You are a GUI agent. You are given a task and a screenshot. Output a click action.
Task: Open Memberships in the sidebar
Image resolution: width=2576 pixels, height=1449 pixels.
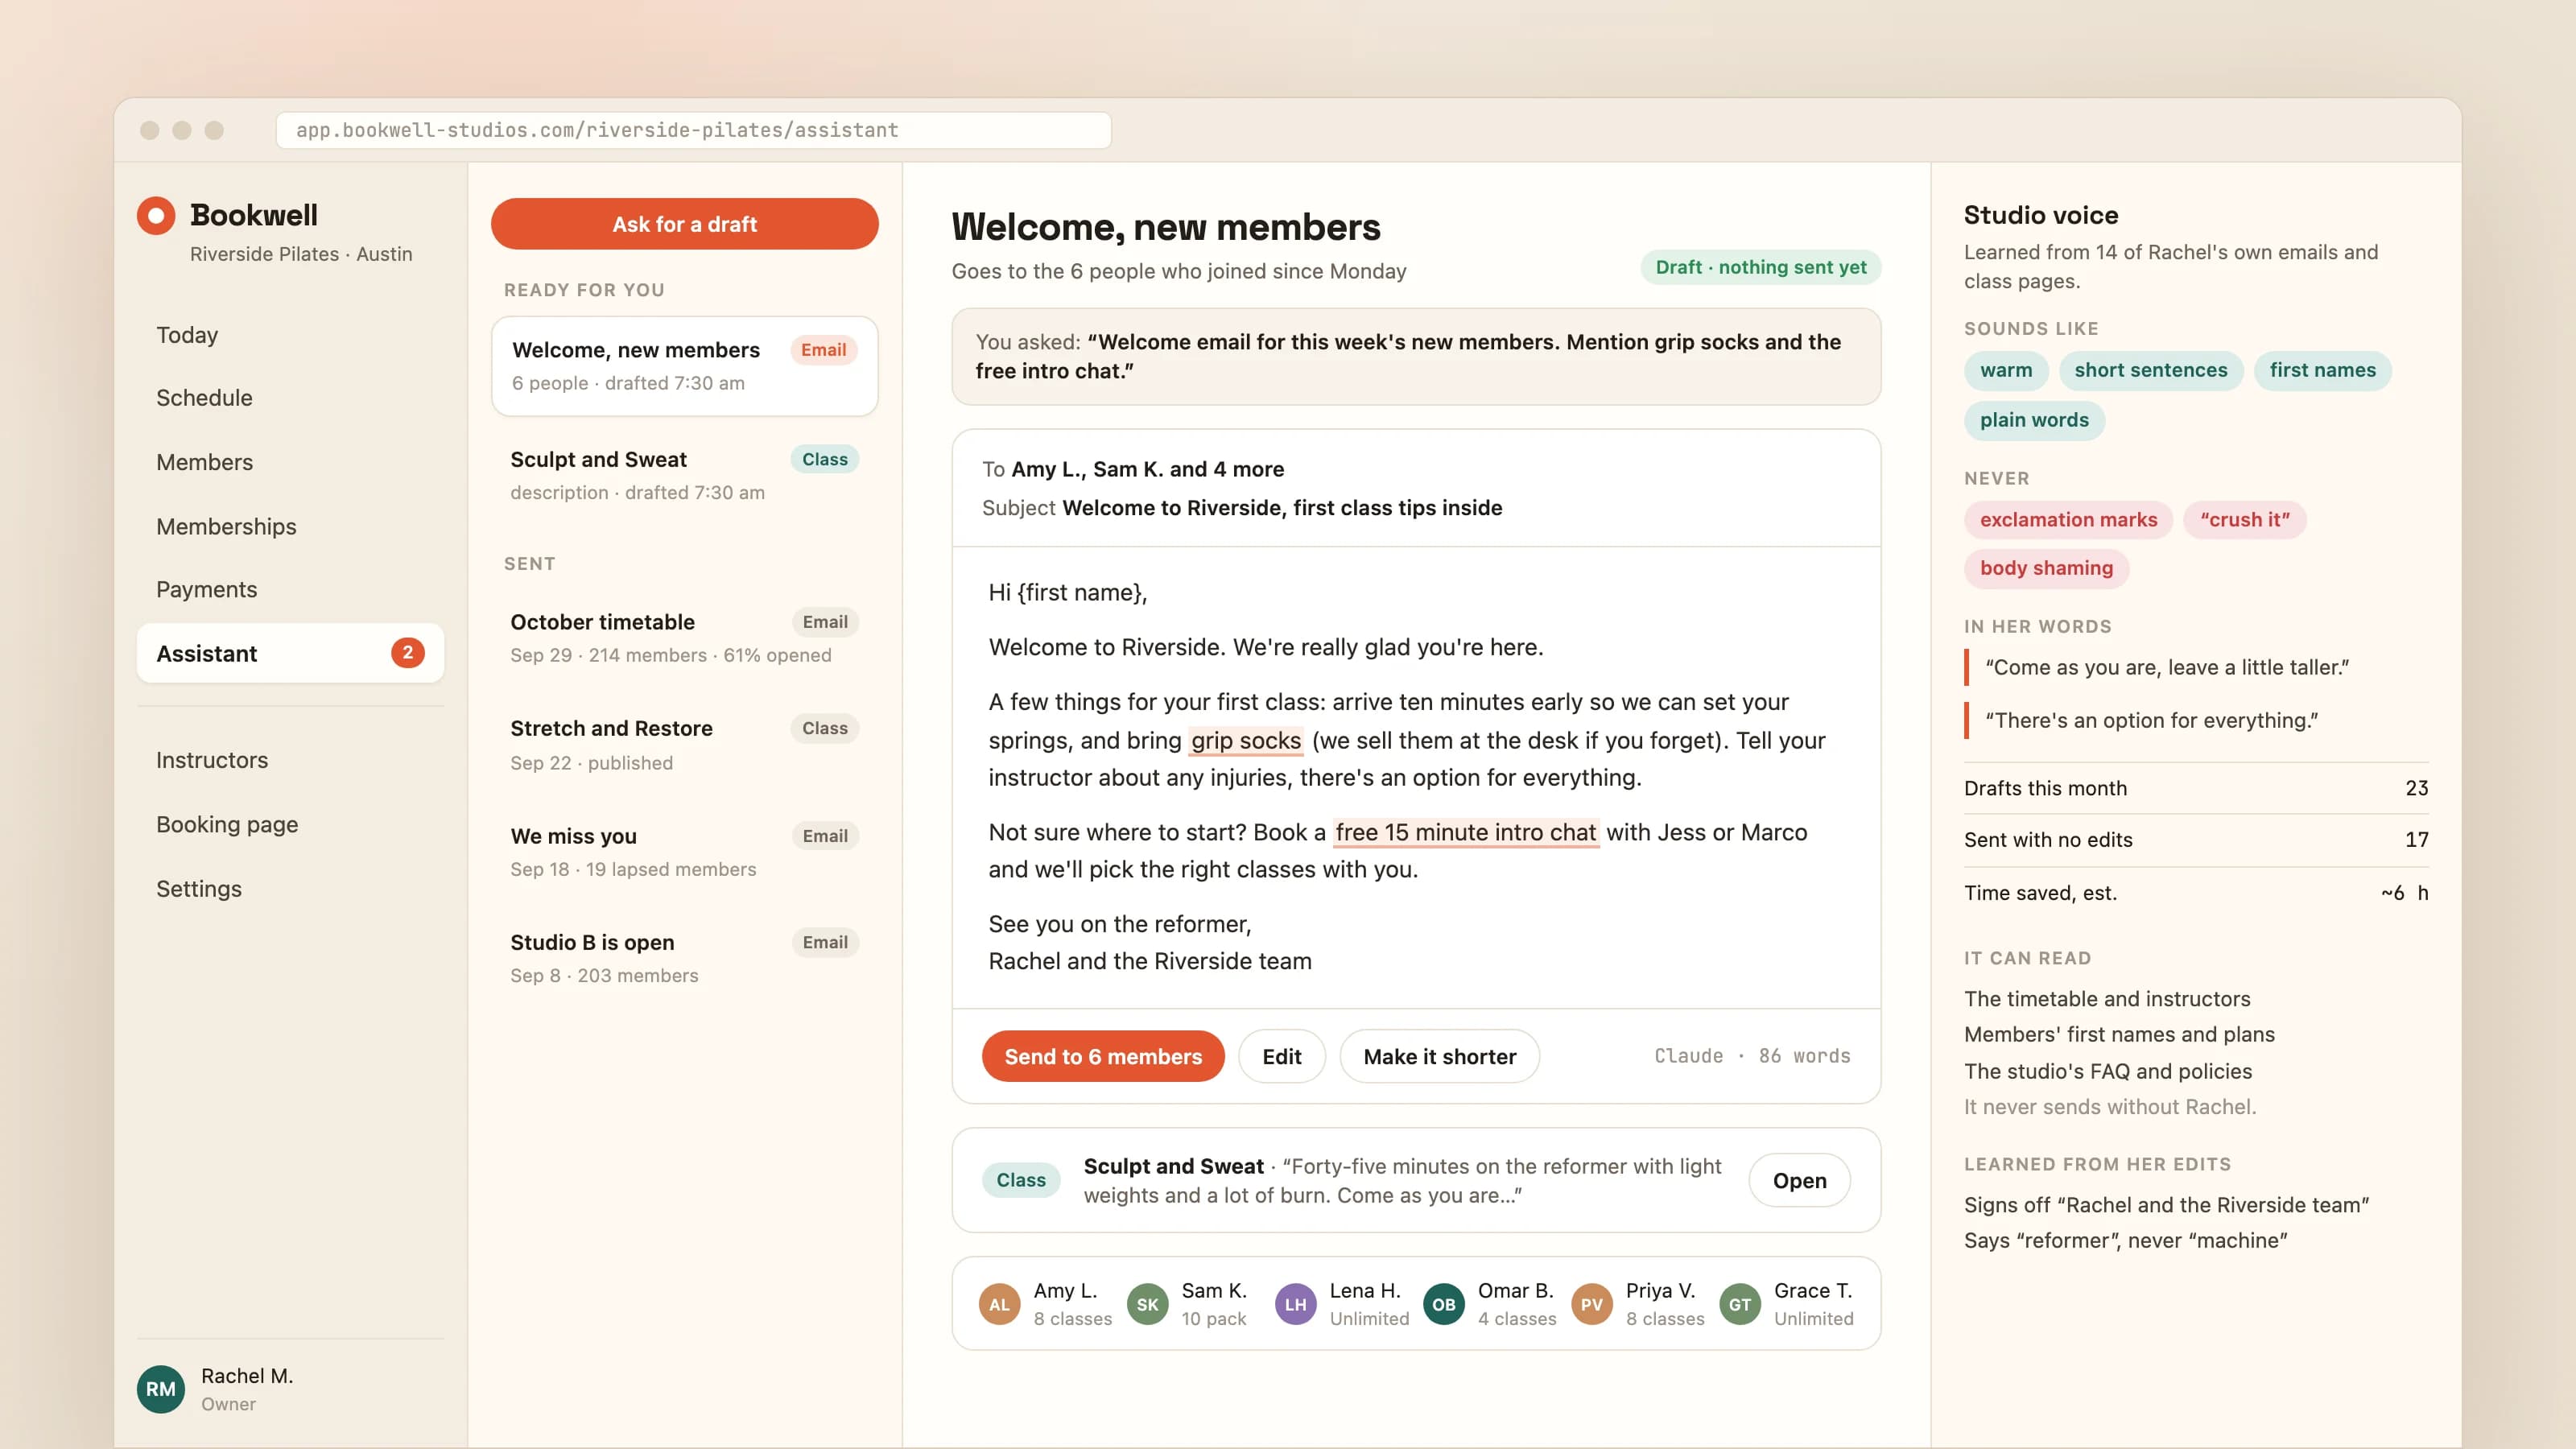point(290,526)
